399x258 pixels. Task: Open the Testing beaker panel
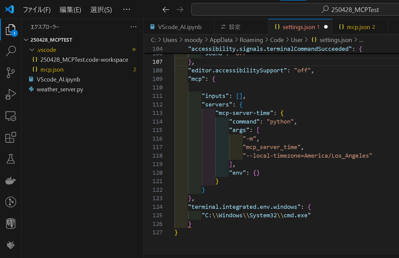11,159
